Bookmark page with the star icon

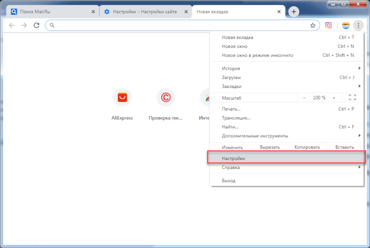click(313, 25)
